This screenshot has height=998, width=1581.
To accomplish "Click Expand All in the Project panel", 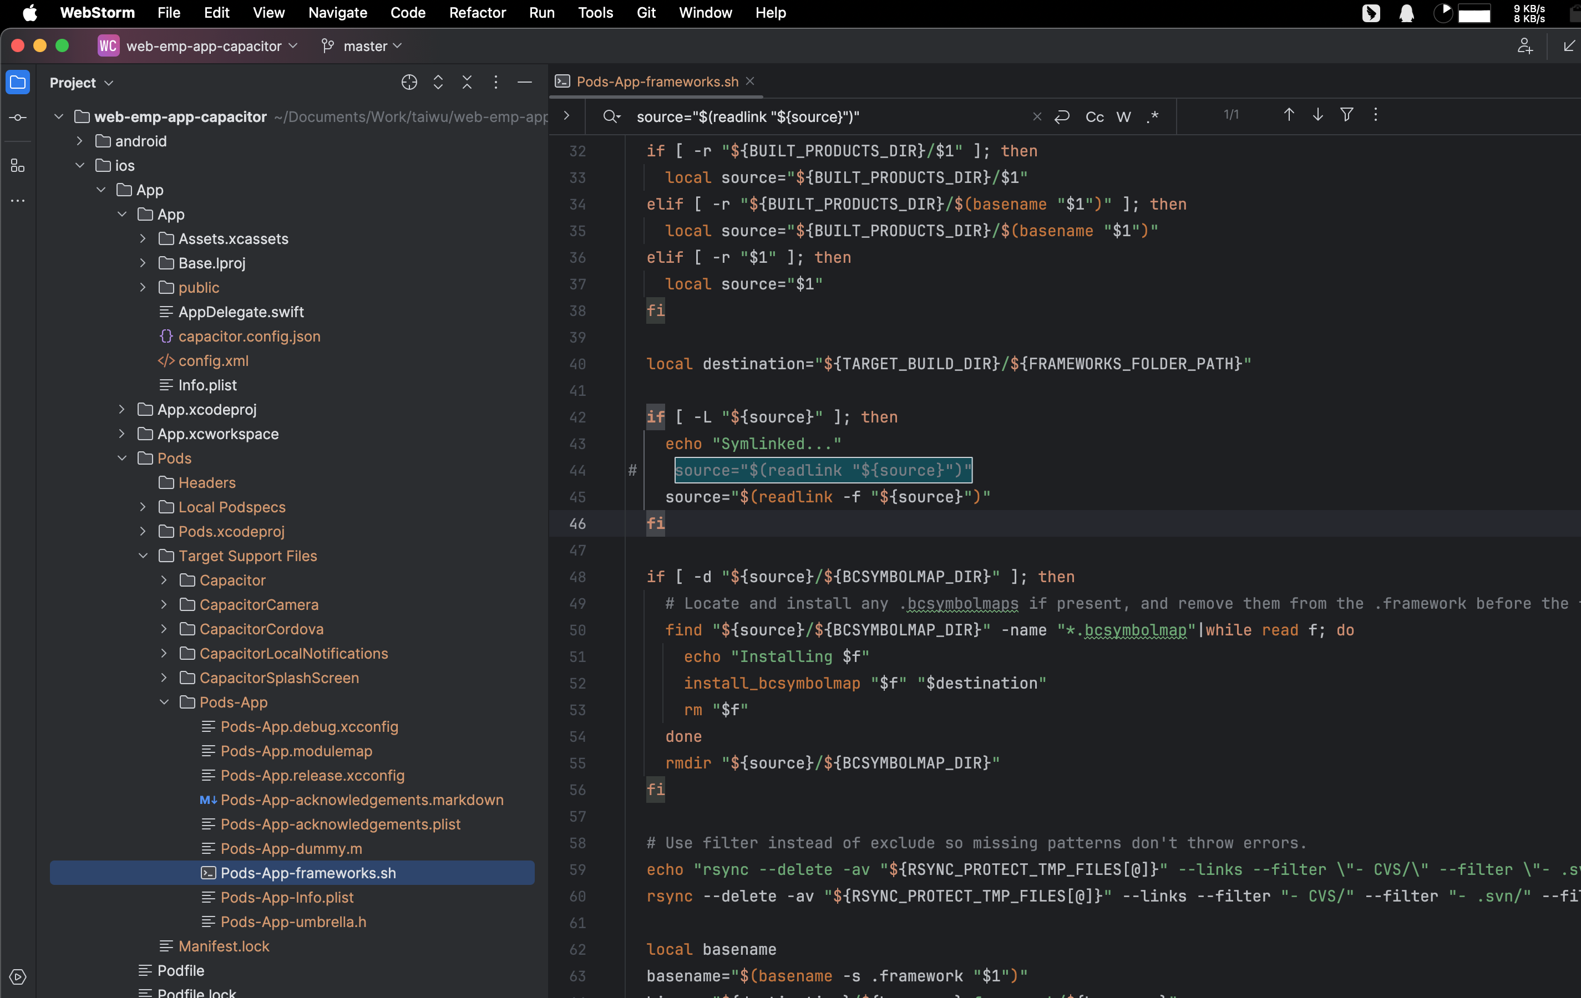I will pyautogui.click(x=438, y=83).
